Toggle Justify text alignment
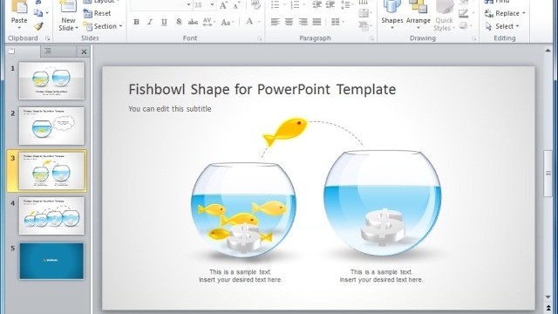This screenshot has height=314, width=558. 316,22
